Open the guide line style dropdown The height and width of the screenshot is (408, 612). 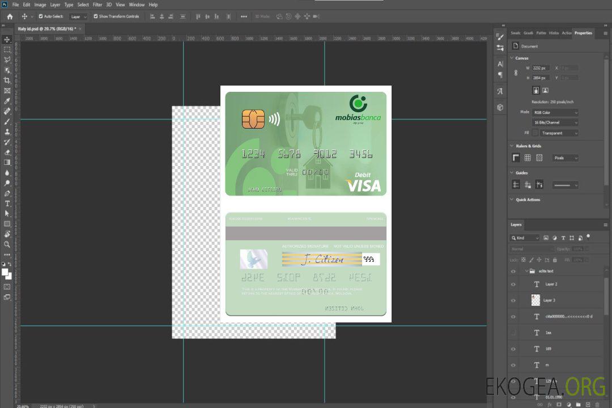pos(566,185)
